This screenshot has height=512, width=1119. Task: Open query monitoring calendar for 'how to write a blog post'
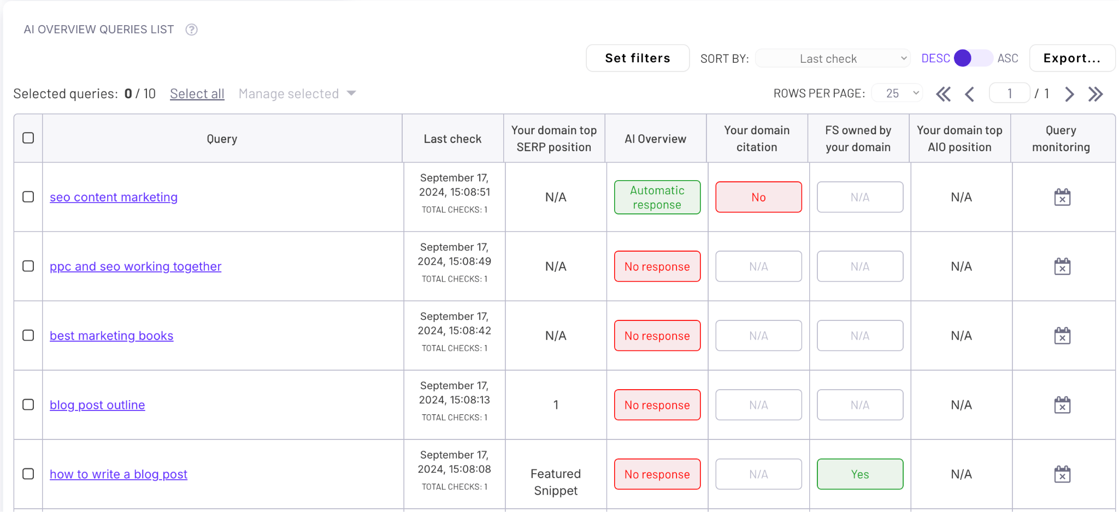click(x=1062, y=474)
